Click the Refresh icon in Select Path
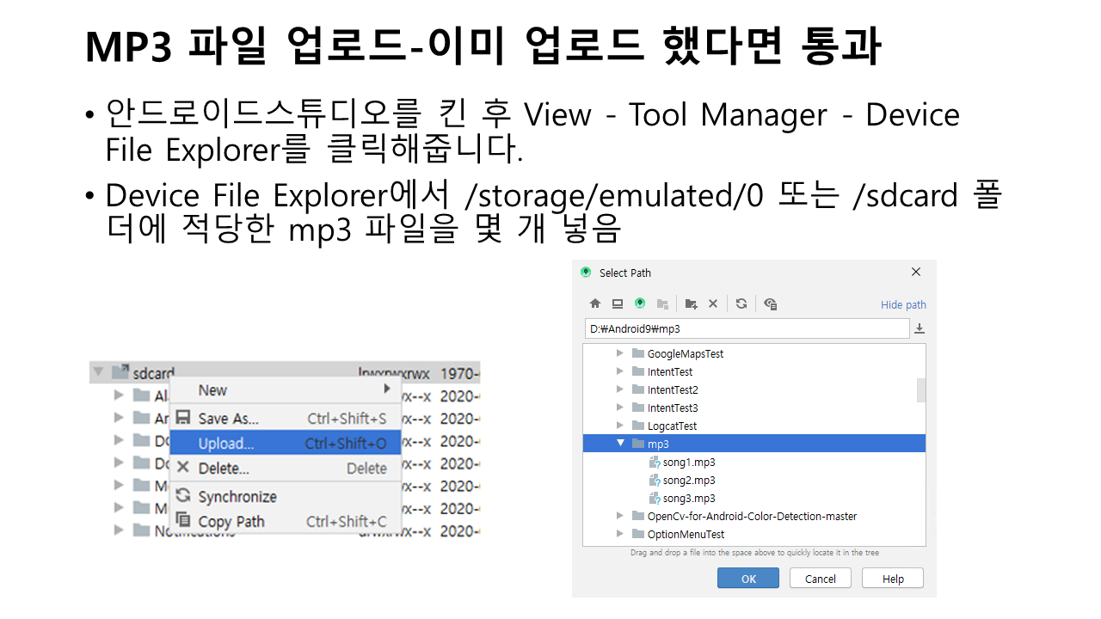 tap(741, 303)
